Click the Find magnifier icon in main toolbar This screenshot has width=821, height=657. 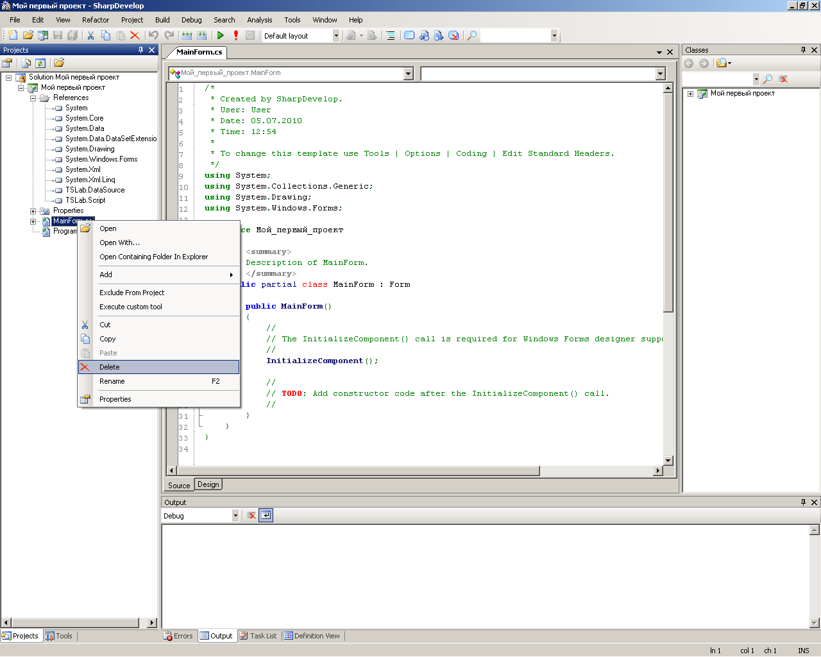[472, 36]
